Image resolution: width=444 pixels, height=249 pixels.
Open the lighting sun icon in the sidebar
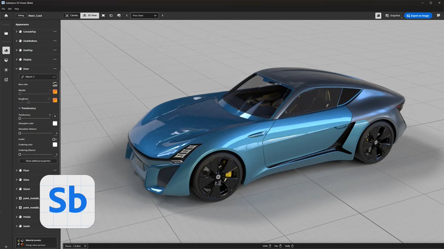[x=6, y=70]
